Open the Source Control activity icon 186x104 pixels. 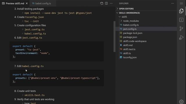[x=181, y=29]
